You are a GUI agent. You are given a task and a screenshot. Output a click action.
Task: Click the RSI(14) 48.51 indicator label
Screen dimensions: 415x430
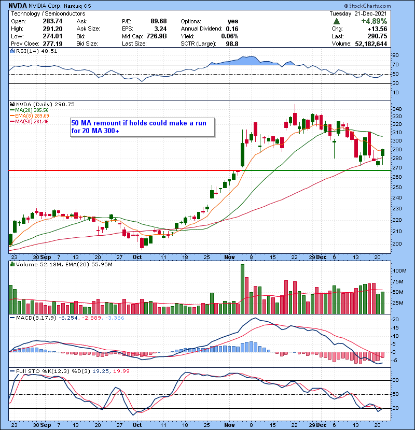point(36,51)
